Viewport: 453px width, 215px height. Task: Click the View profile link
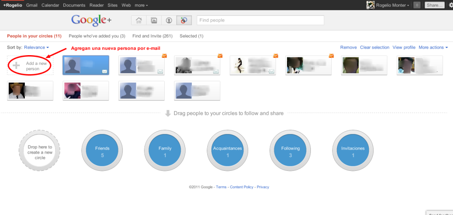404,47
